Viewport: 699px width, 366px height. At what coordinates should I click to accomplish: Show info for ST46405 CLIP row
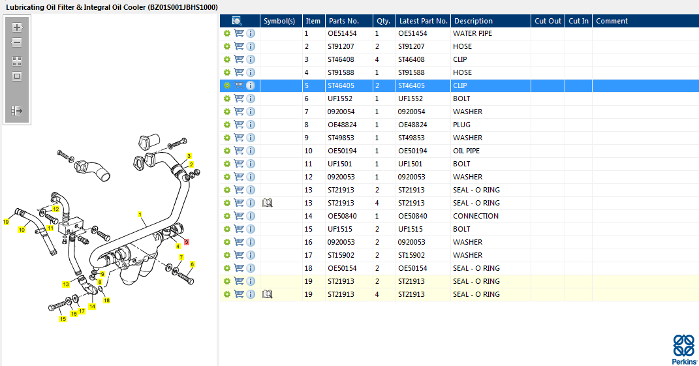coord(251,85)
